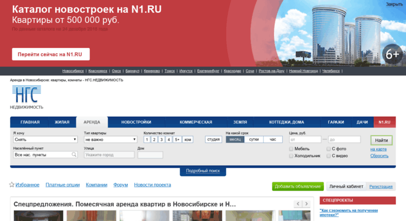Image resolution: width=406 pixels, height=221 pixels.
Task: Select the Челябинск city link
Action: tap(331, 71)
